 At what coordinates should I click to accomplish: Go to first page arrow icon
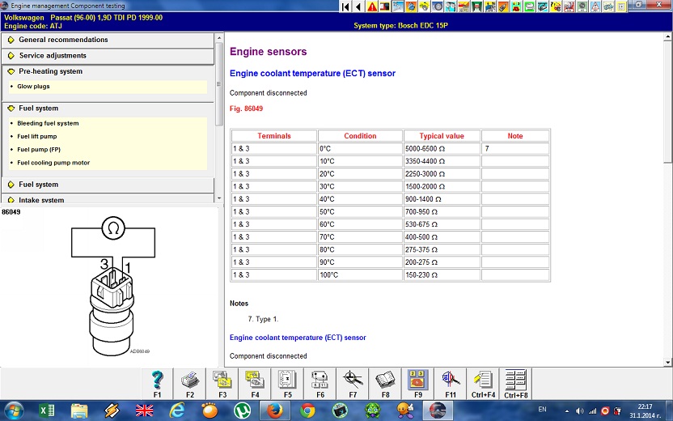345,6
